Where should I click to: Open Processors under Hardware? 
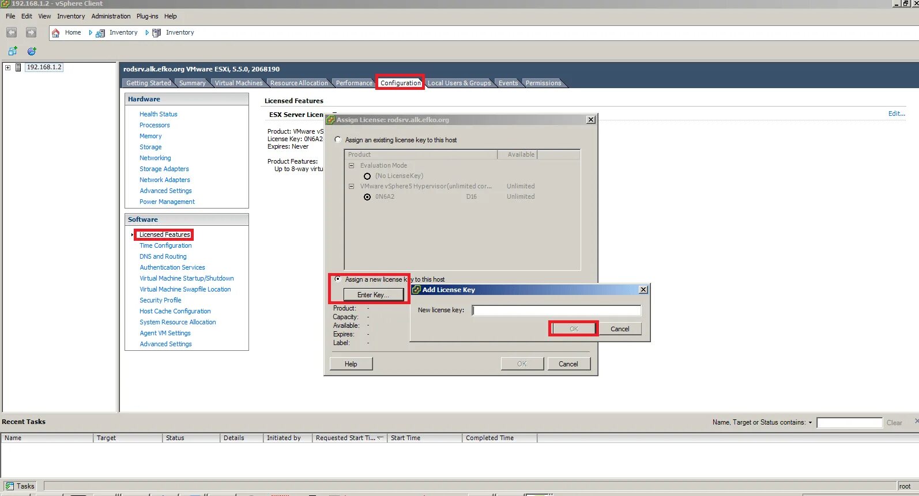(x=155, y=125)
